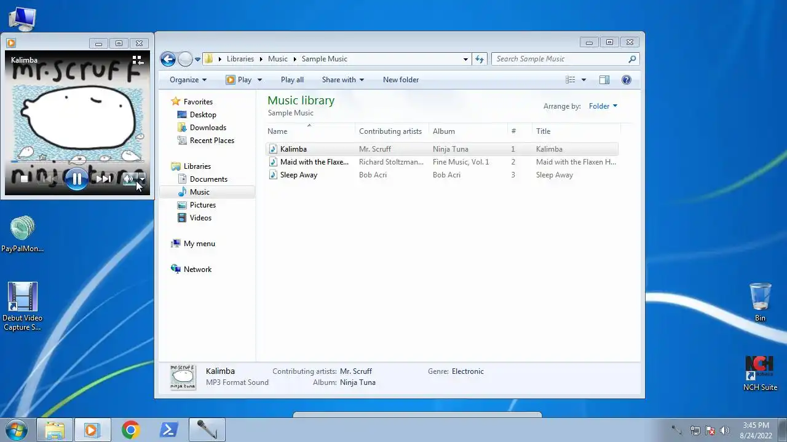This screenshot has height=442, width=787.
Task: Click album thumbnail in details pane
Action: [x=183, y=377]
